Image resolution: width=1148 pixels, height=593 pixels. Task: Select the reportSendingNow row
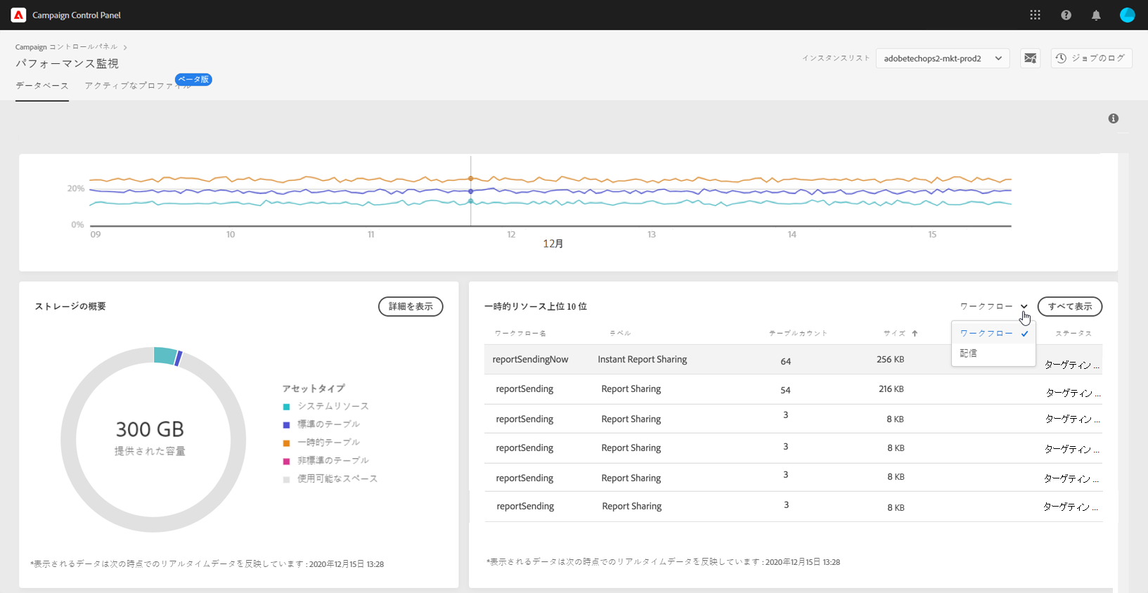(793, 359)
